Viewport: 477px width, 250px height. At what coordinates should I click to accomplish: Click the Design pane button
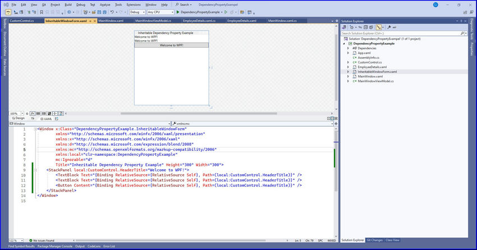(x=19, y=118)
